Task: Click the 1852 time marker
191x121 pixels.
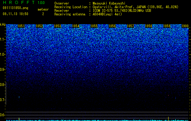Action: [x=39, y=26]
